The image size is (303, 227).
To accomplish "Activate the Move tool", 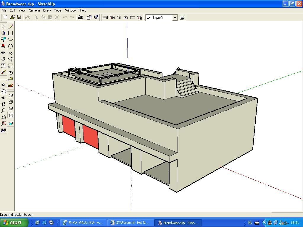I will click(x=3, y=53).
